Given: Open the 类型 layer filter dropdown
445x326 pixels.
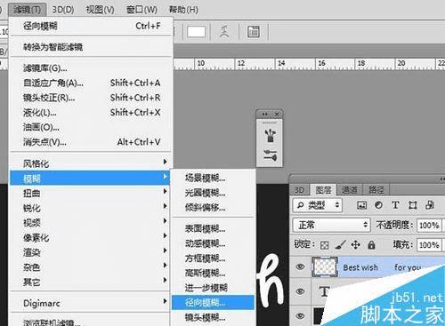Looking at the screenshot, I should (318, 205).
